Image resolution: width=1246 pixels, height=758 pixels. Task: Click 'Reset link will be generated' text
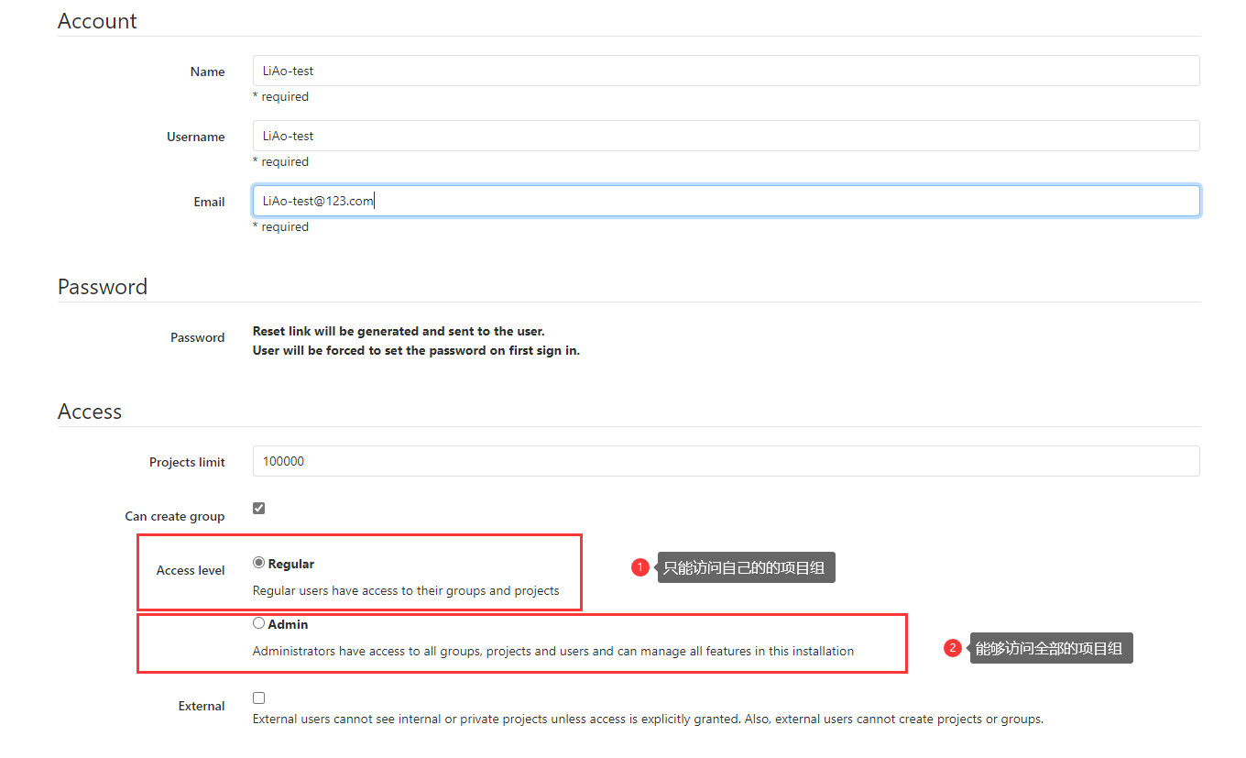click(x=399, y=331)
